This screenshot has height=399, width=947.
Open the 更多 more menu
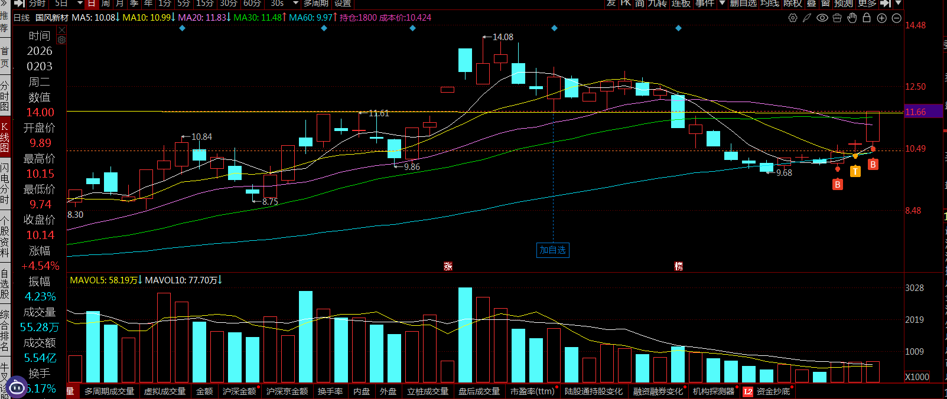pos(867,3)
